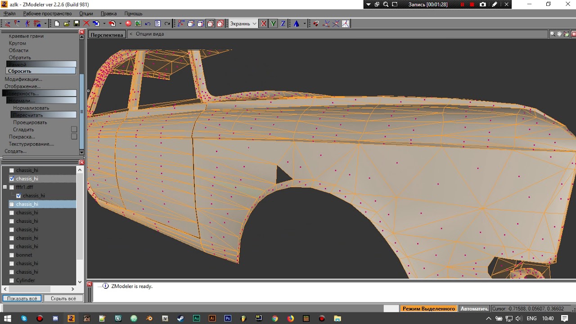Click the Сбросить command
Viewport: 576px width, 324px height.
point(41,71)
